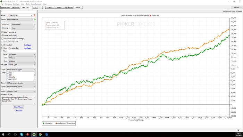The height and width of the screenshot is (137, 243).
Task: Switch to the Community tab
Action: tap(6, 7)
